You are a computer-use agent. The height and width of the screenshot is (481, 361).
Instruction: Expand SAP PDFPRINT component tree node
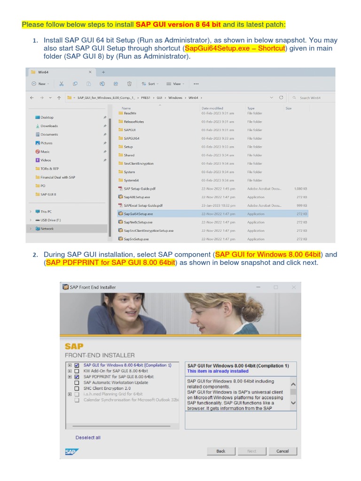70,377
